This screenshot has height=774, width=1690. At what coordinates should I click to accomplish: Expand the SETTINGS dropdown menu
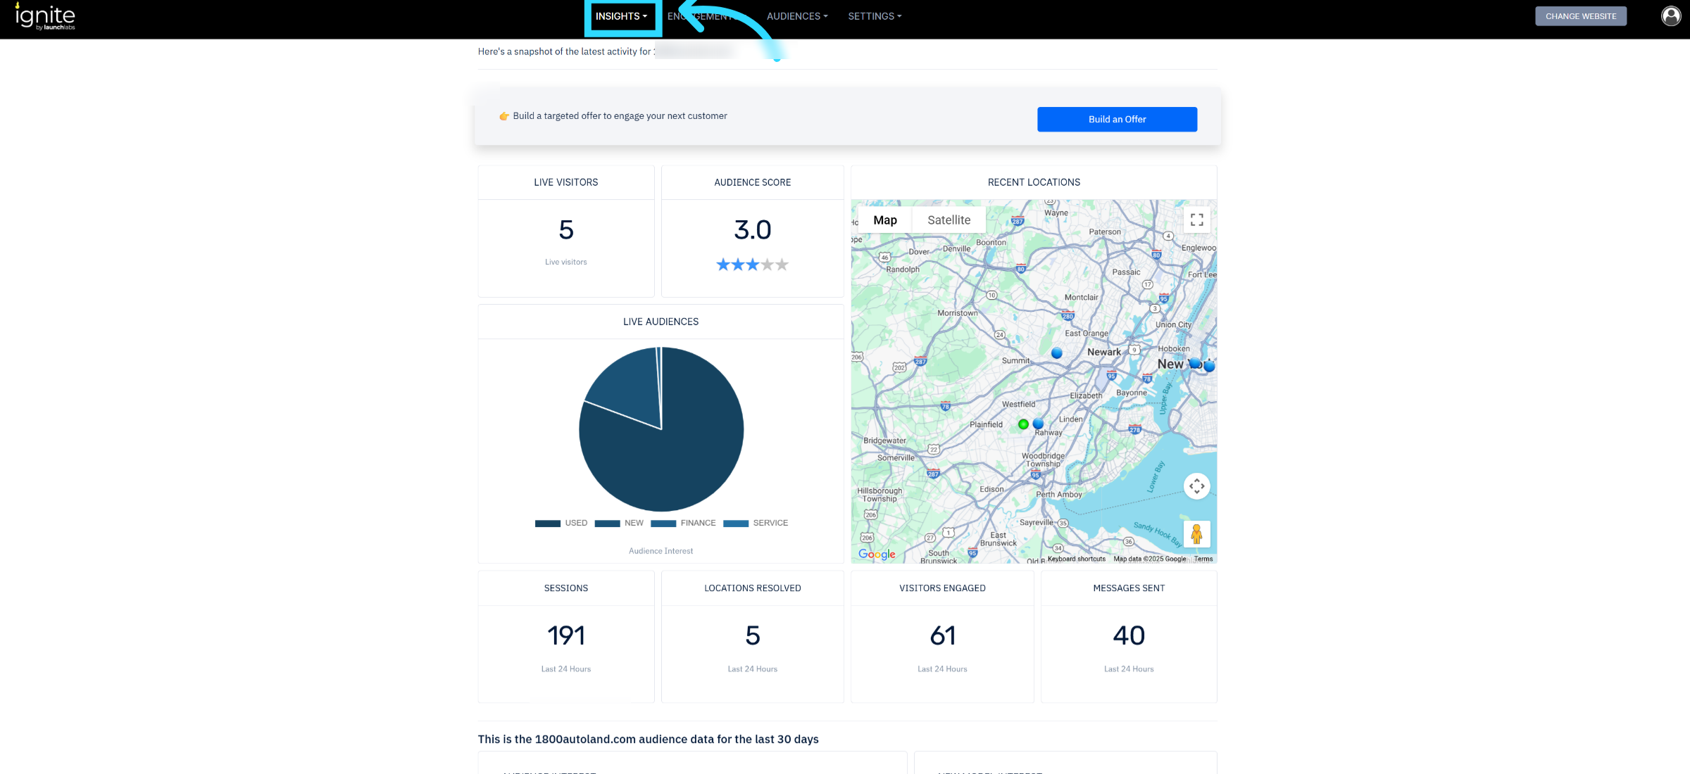click(874, 16)
